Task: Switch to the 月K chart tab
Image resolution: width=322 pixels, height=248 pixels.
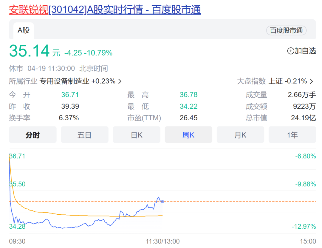Action: click(241, 135)
